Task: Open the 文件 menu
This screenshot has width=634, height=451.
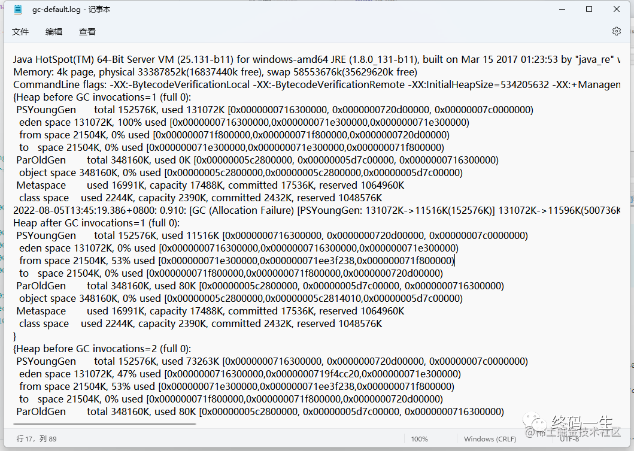Action: click(x=20, y=32)
